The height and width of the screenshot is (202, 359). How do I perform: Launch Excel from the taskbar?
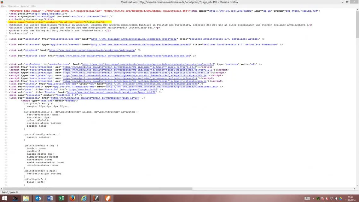click(61, 198)
